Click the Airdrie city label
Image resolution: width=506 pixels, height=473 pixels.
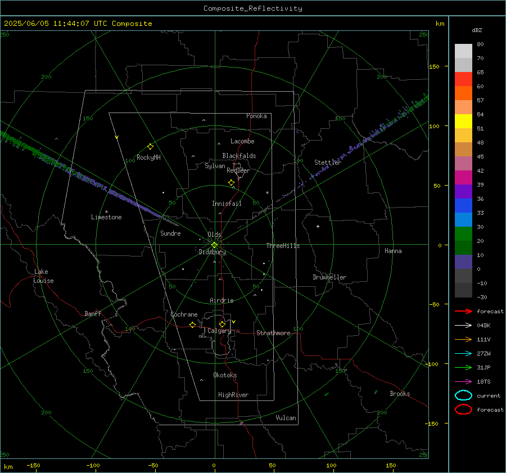222,300
